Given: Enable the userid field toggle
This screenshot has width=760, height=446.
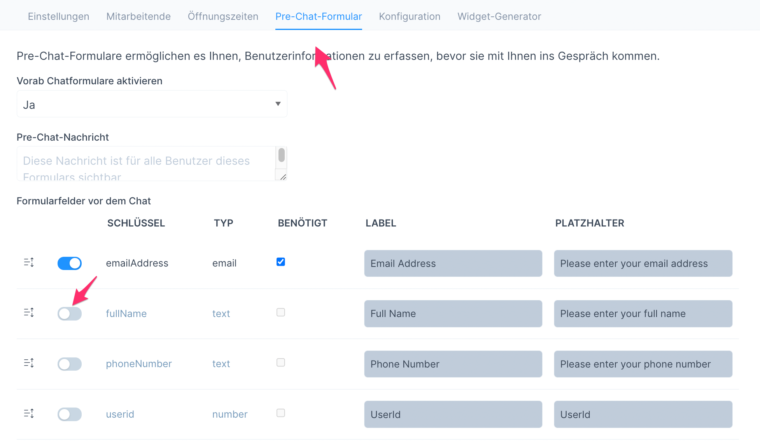Looking at the screenshot, I should click(x=70, y=414).
